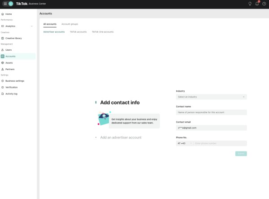This screenshot has height=199, width=269.
Task: Switch to TikTok One accounts tab
Action: pyautogui.click(x=103, y=32)
